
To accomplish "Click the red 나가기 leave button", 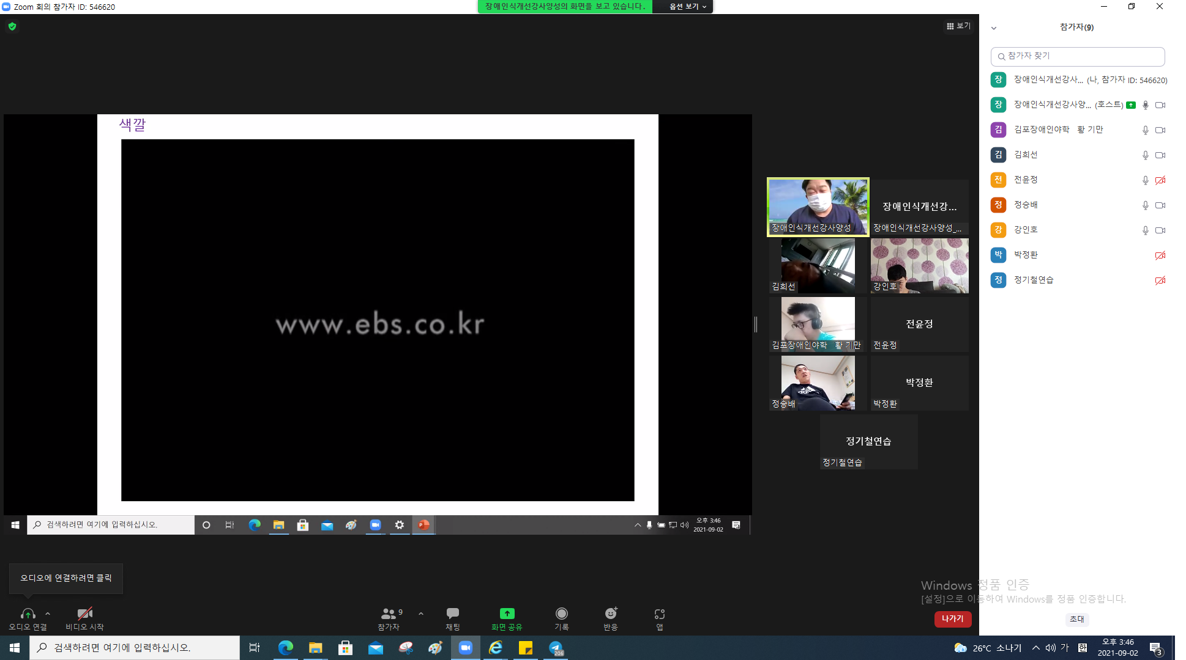I will [x=953, y=619].
